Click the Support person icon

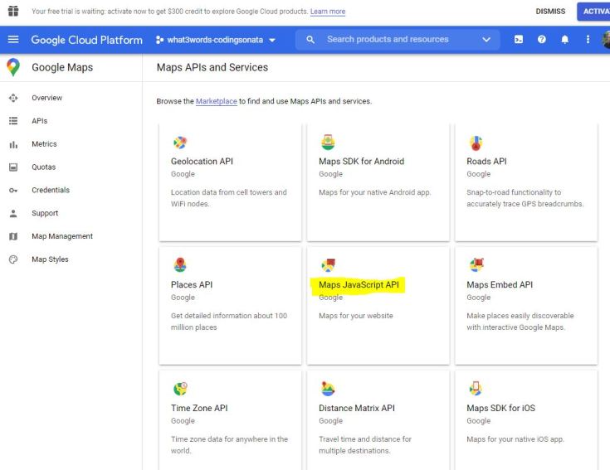click(x=13, y=213)
